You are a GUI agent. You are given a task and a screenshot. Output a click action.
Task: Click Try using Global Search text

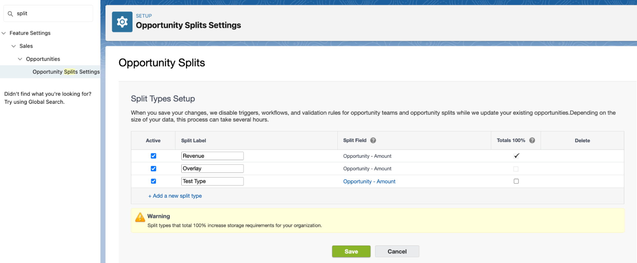pyautogui.click(x=34, y=102)
